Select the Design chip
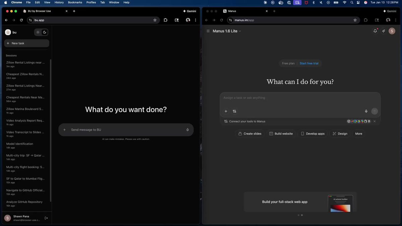 (x=340, y=134)
